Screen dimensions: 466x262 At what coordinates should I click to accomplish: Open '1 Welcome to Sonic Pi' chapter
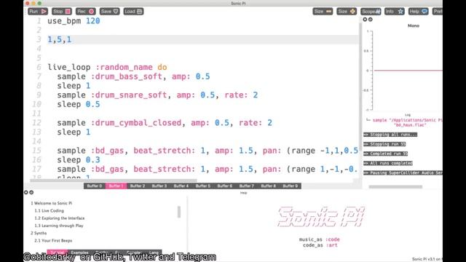pyautogui.click(x=52, y=203)
